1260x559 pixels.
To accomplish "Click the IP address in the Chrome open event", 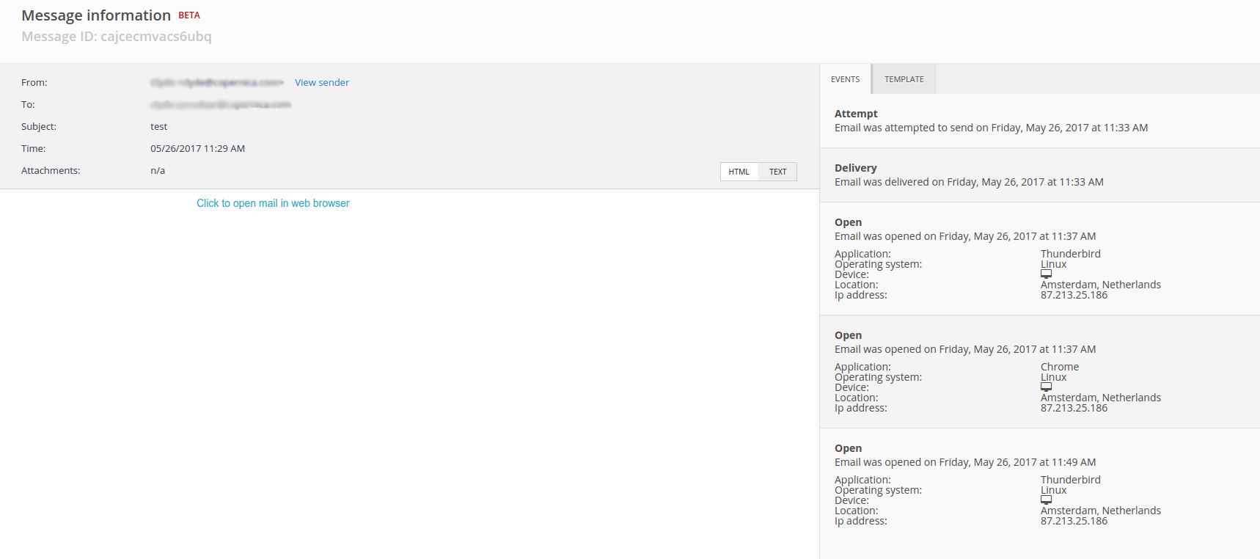I will click(x=1074, y=409).
